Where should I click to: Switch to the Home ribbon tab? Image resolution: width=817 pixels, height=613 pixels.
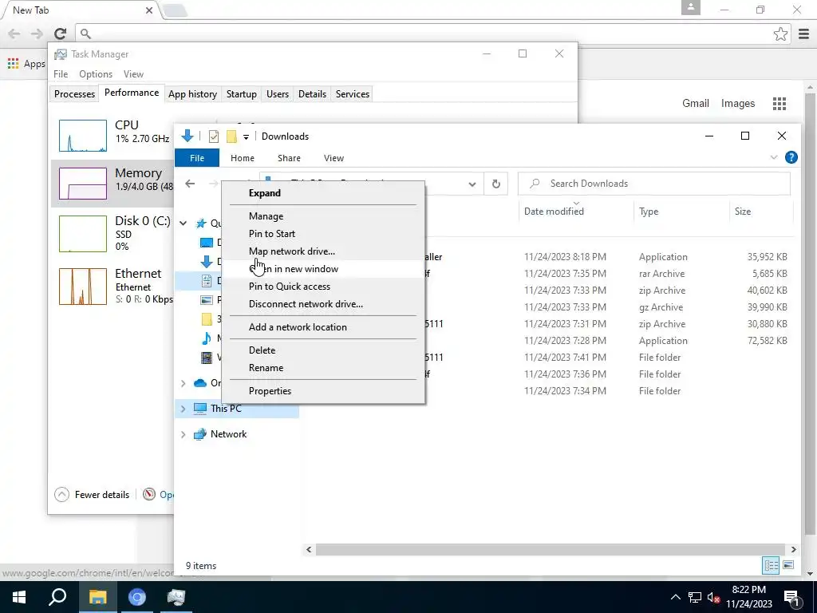[243, 158]
